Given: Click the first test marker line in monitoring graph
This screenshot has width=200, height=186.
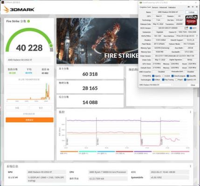Looking at the screenshot, I should tap(67, 132).
